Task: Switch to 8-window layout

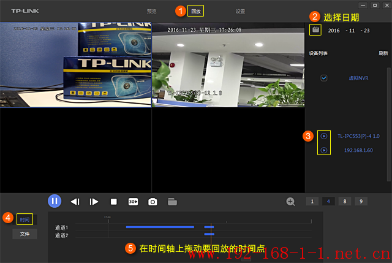Action: [x=345, y=201]
